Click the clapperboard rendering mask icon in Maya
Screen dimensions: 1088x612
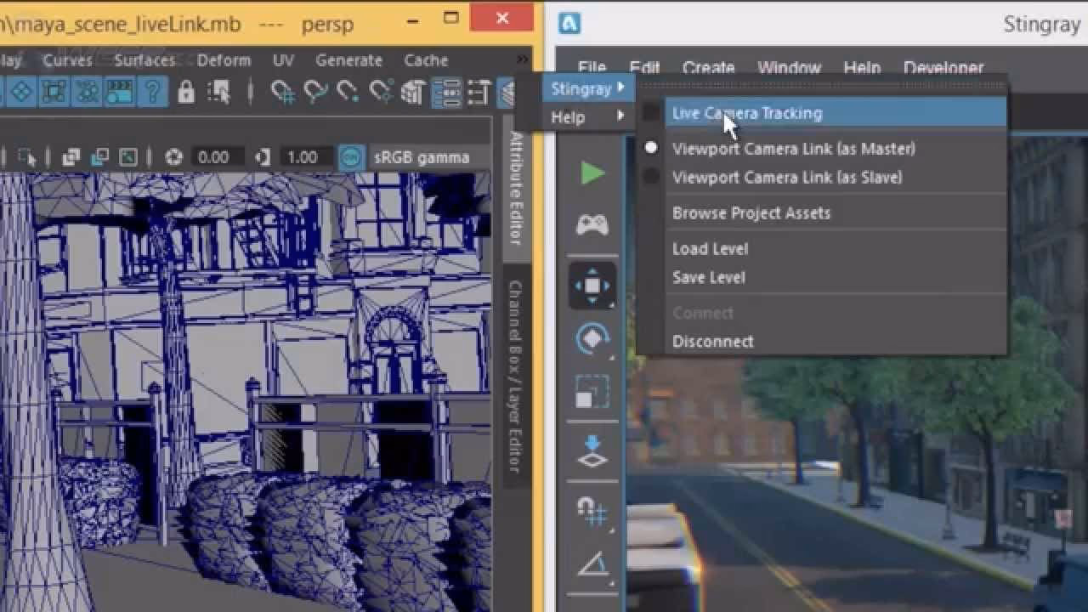[119, 91]
